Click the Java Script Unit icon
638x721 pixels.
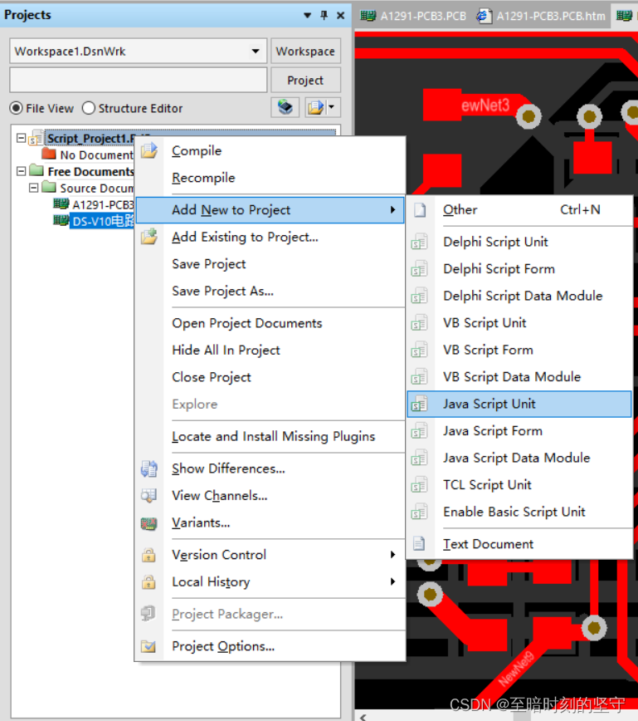419,405
